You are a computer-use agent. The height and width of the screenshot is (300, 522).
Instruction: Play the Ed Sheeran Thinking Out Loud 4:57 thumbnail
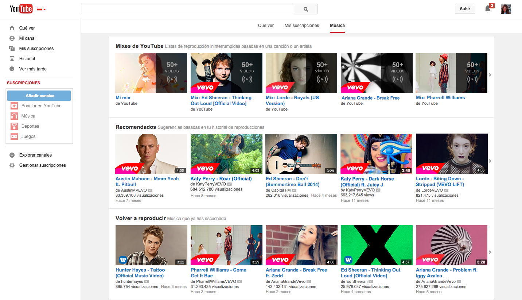click(x=377, y=245)
